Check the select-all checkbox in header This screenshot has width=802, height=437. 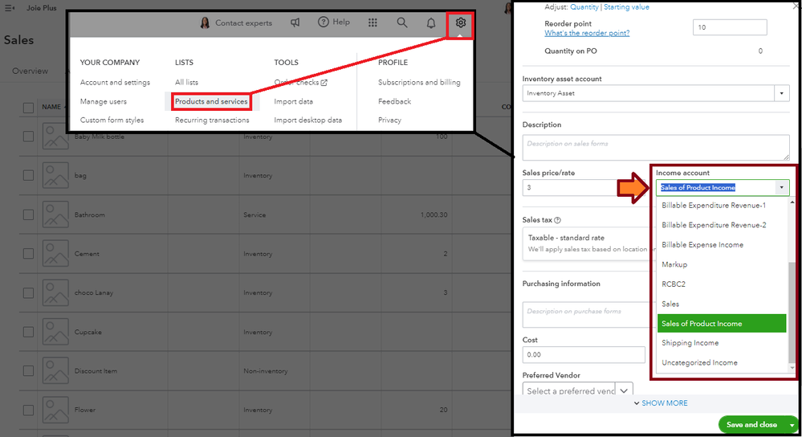[x=28, y=108]
